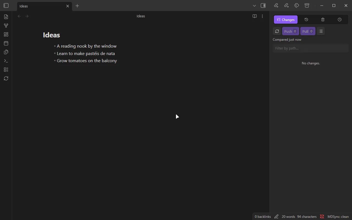The height and width of the screenshot is (220, 352).
Task: Click the '20 words' status bar entry
Action: [288, 217]
